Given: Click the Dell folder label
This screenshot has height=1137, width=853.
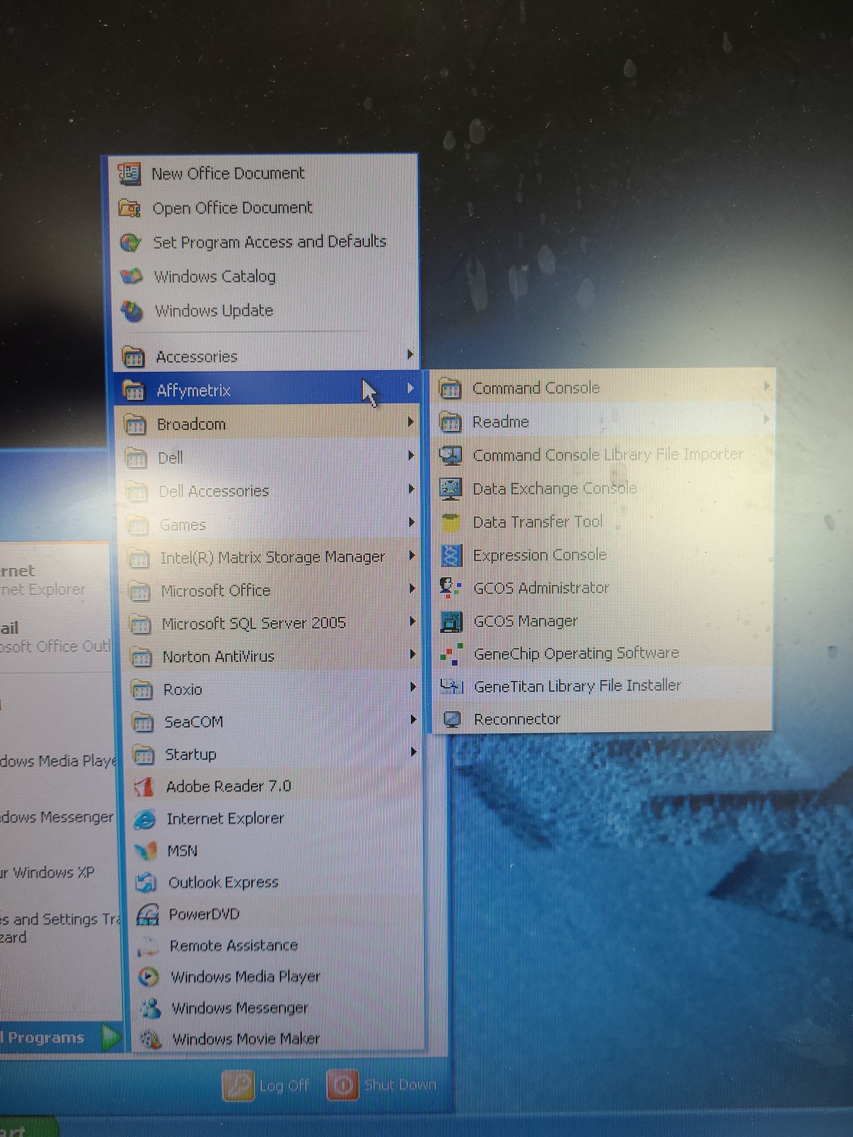Looking at the screenshot, I should point(170,458).
